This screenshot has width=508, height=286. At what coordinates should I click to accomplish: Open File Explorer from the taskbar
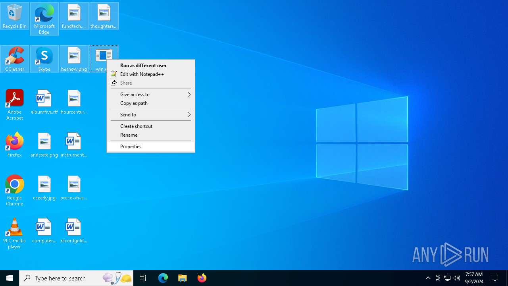coord(183,278)
